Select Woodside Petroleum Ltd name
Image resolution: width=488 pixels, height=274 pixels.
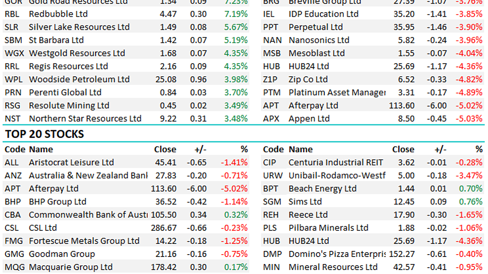79,79
